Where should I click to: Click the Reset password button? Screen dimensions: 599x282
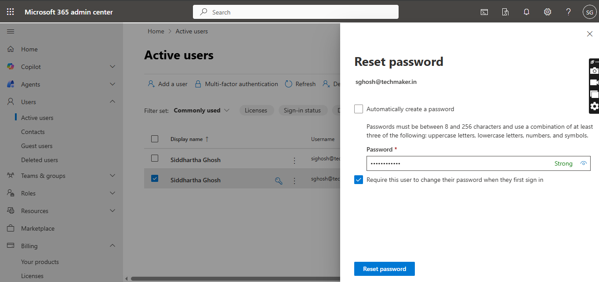384,269
